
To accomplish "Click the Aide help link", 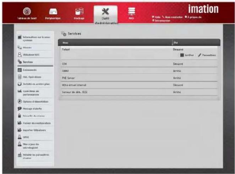I will 156,17.
